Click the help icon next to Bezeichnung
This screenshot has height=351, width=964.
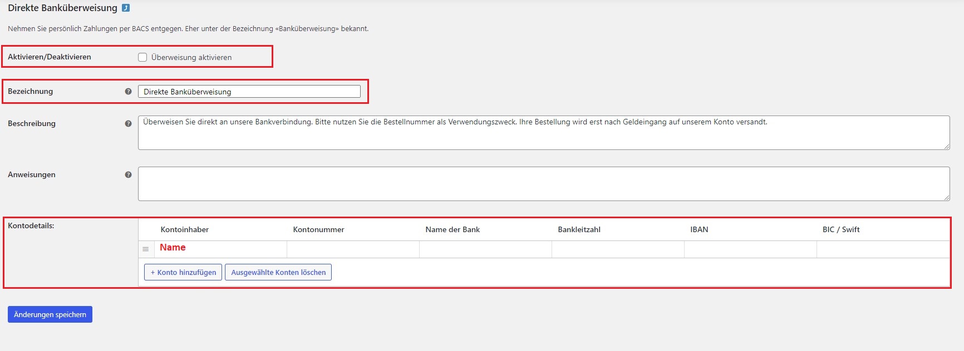(128, 92)
